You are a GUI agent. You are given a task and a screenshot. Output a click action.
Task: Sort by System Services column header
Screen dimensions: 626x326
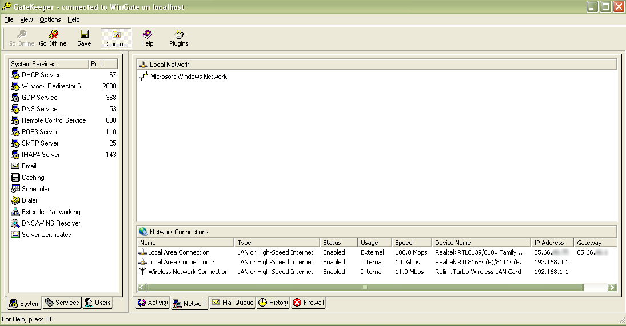49,64
